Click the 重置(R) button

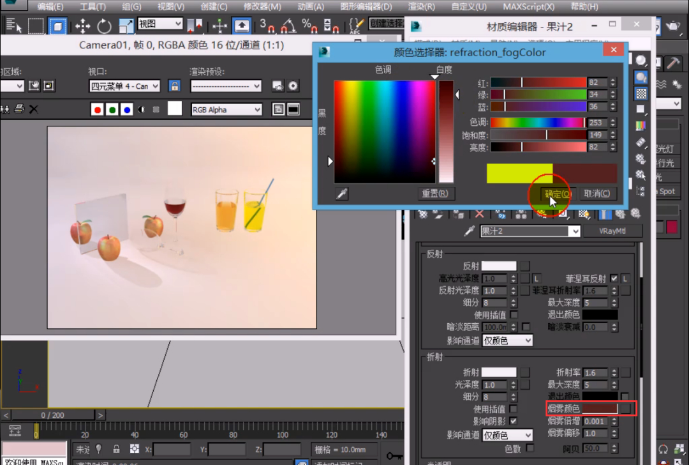tap(434, 194)
